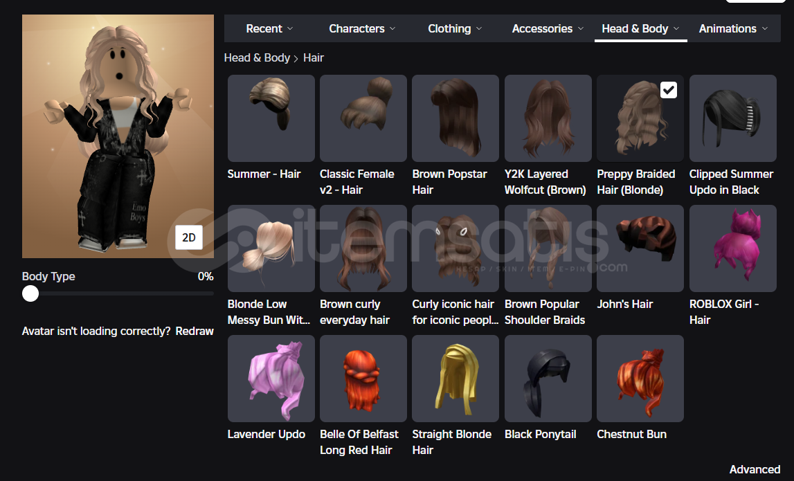Click the Body Type 0% value
The image size is (794, 481).
tap(206, 276)
